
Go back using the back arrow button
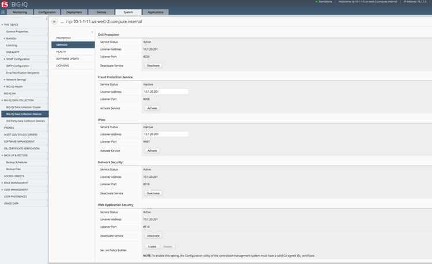(55, 21)
